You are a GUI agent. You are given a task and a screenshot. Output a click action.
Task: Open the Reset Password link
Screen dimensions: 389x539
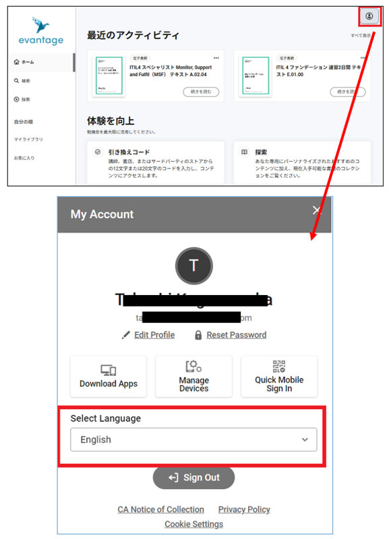[236, 335]
